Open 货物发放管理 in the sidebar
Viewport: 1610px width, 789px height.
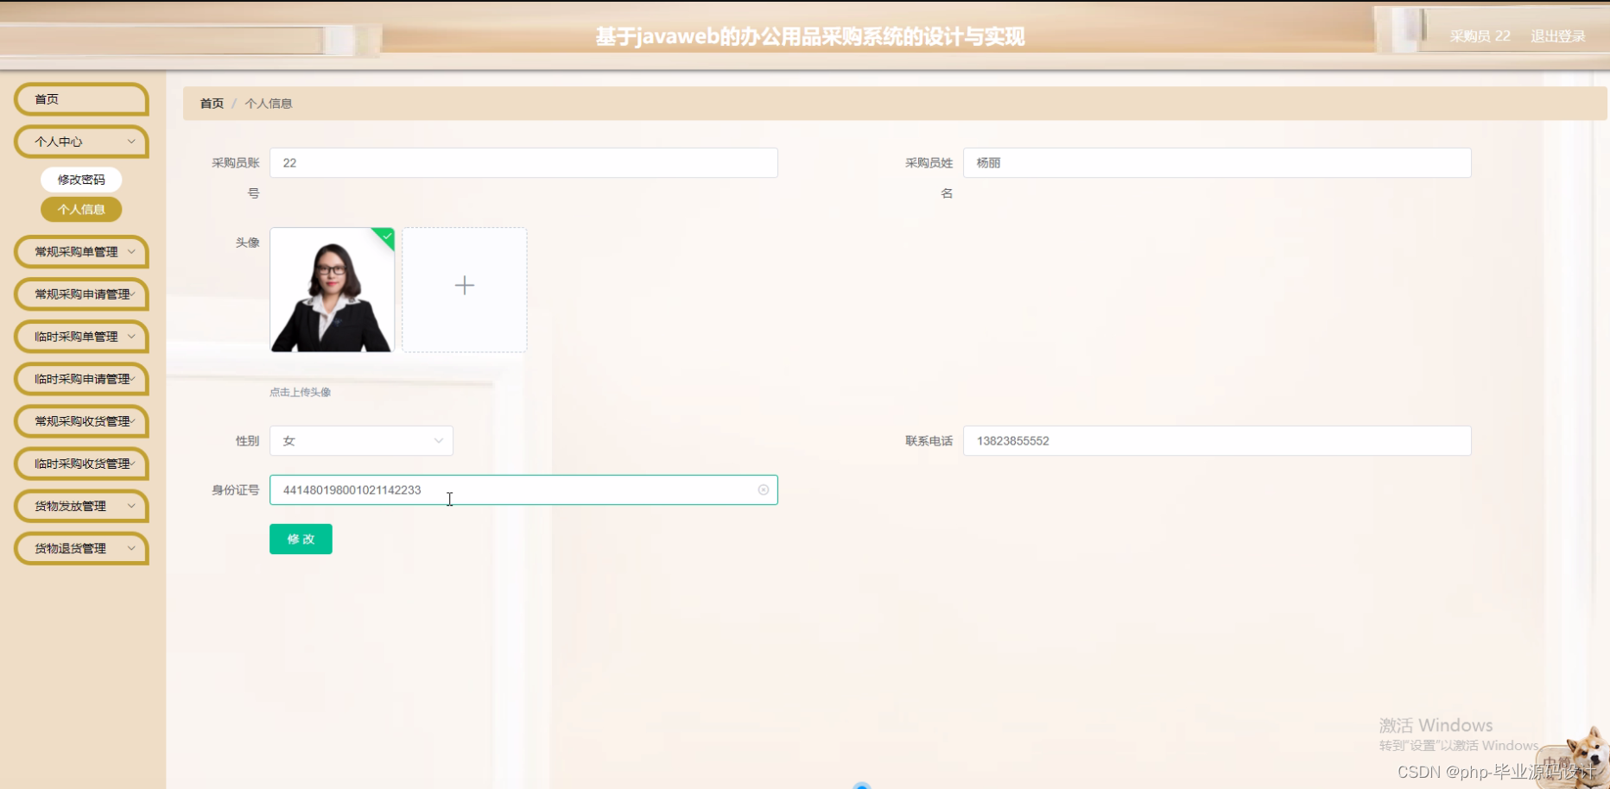pyautogui.click(x=80, y=506)
